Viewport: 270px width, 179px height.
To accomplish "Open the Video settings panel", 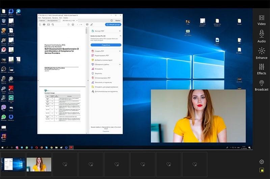I will point(261,20).
